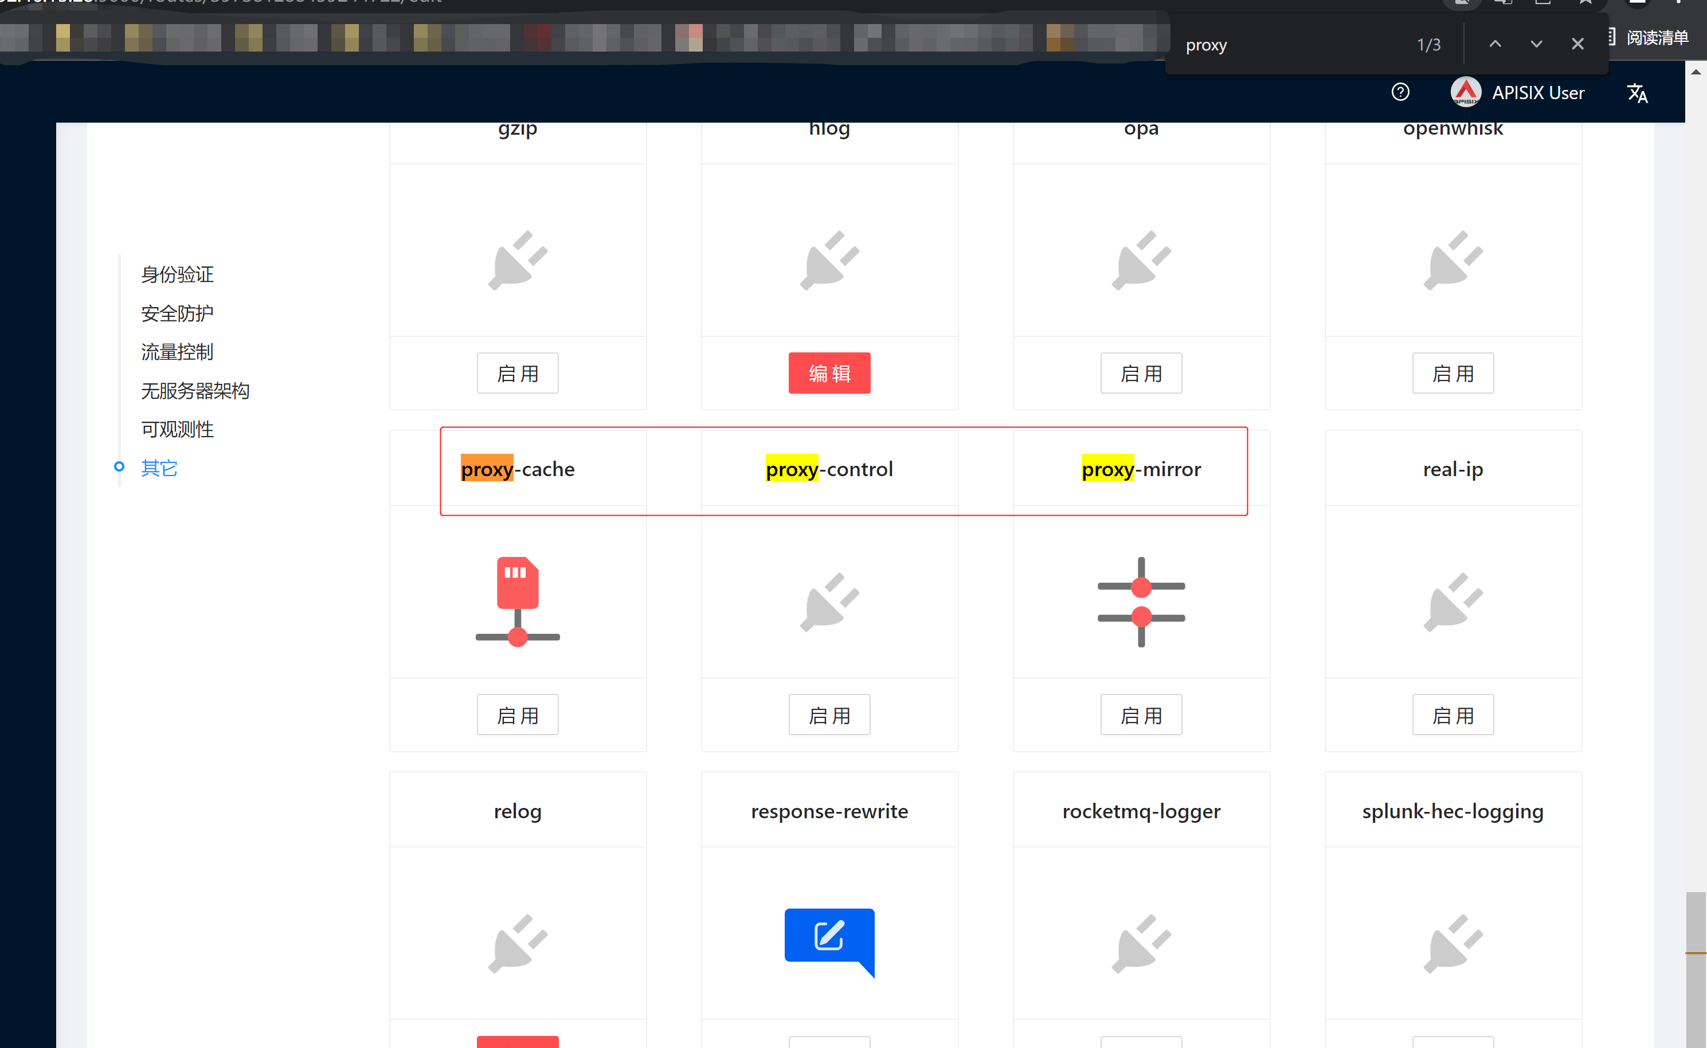Click the APISIX User avatar logo
Image resolution: width=1707 pixels, height=1048 pixels.
pos(1465,92)
